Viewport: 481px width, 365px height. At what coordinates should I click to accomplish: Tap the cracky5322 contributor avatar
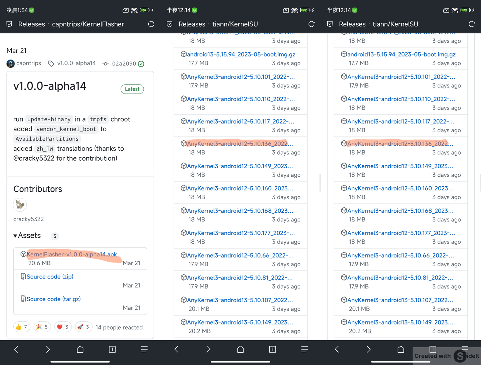coord(20,205)
